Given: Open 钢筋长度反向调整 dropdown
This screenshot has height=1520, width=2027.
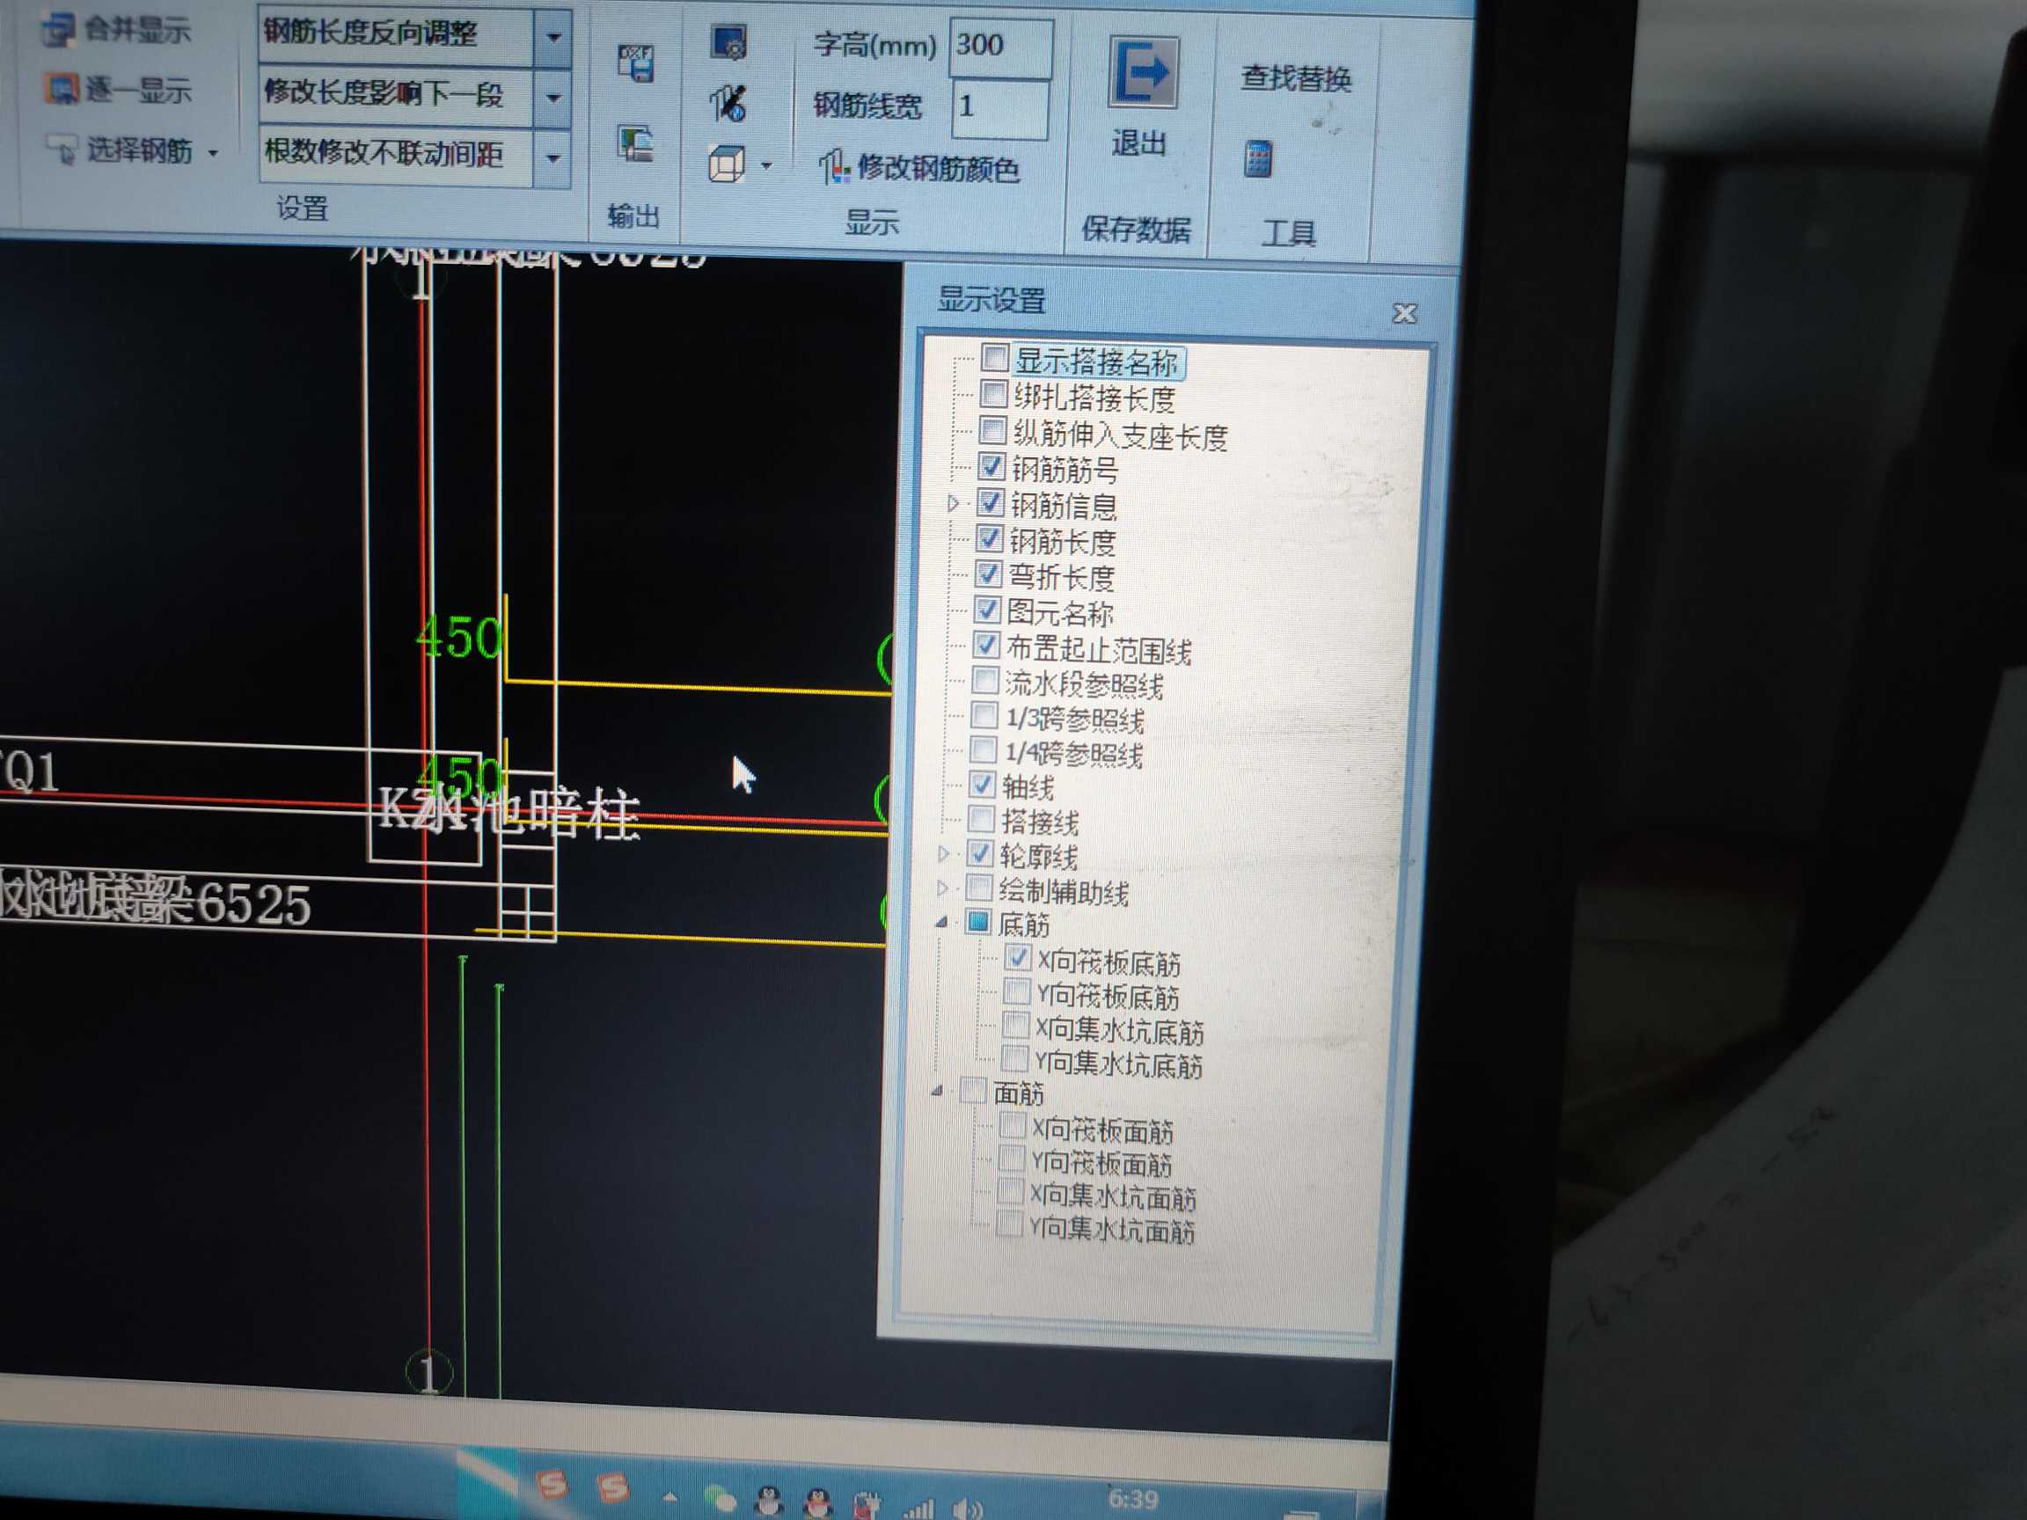Looking at the screenshot, I should pyautogui.click(x=552, y=38).
